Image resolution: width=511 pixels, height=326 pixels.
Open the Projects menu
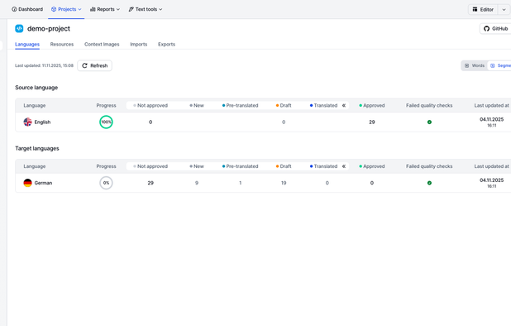(66, 9)
